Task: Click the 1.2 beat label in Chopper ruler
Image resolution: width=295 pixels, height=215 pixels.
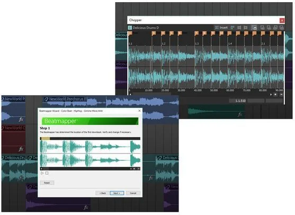Action: tap(164, 43)
